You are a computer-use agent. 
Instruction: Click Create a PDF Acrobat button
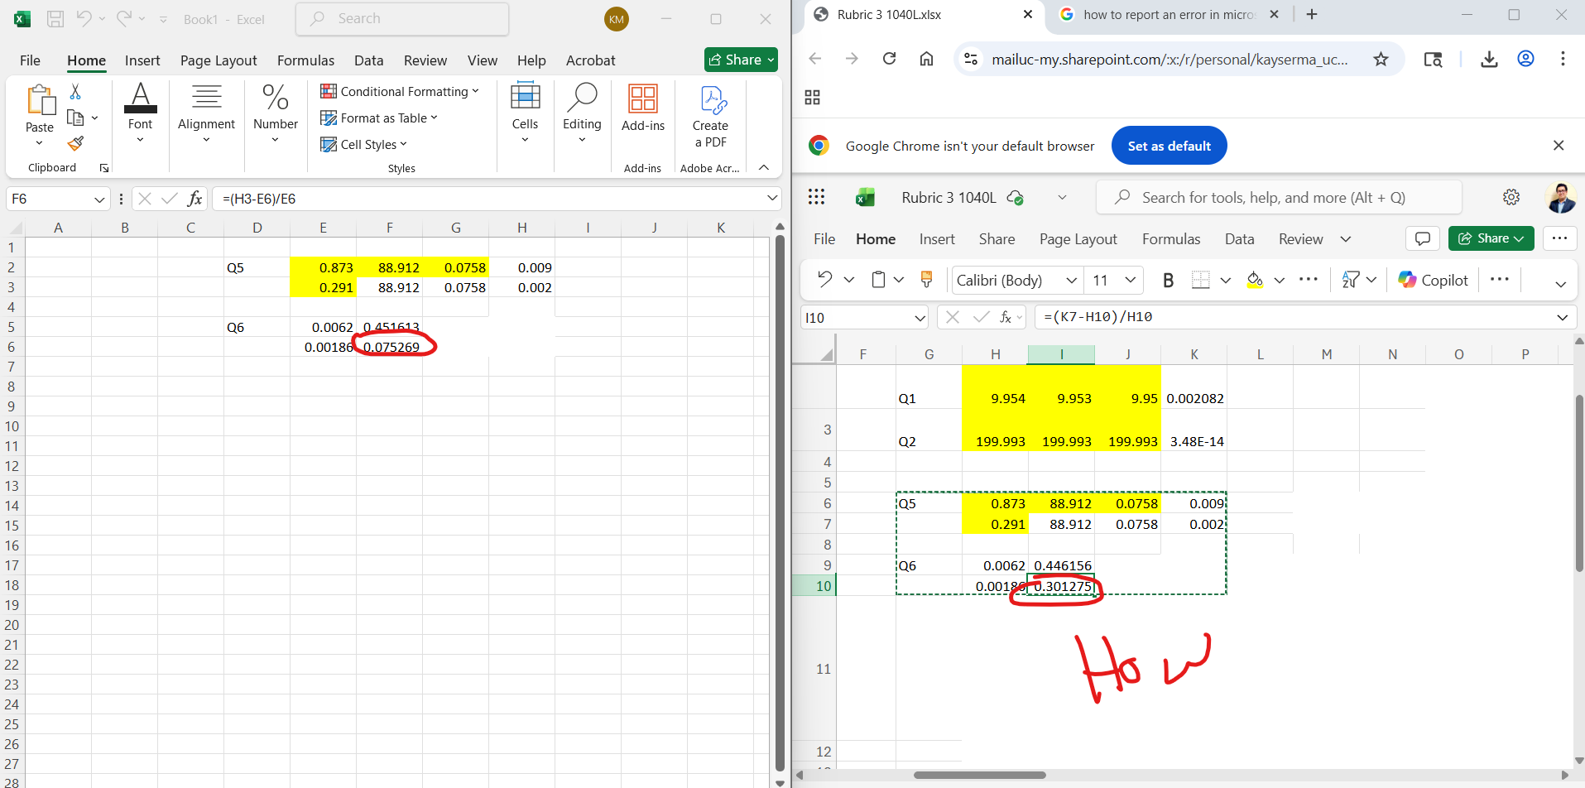tap(710, 116)
